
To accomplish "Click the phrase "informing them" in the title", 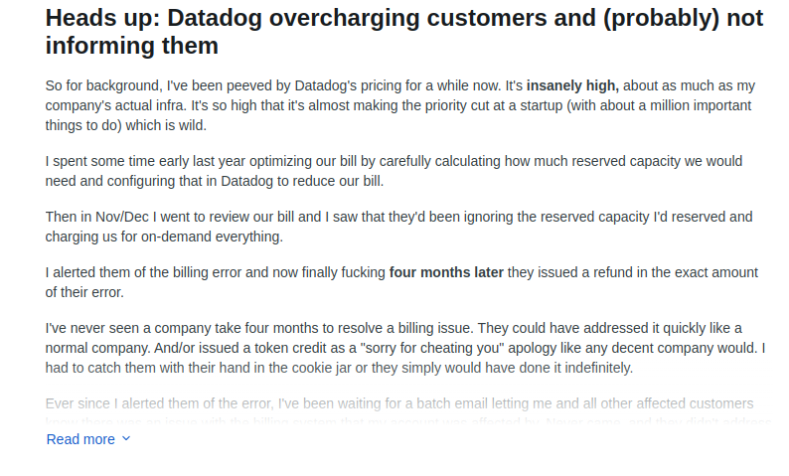I will (132, 46).
